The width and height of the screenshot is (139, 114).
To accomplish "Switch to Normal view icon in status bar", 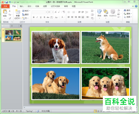I will pyautogui.click(x=95, y=111).
